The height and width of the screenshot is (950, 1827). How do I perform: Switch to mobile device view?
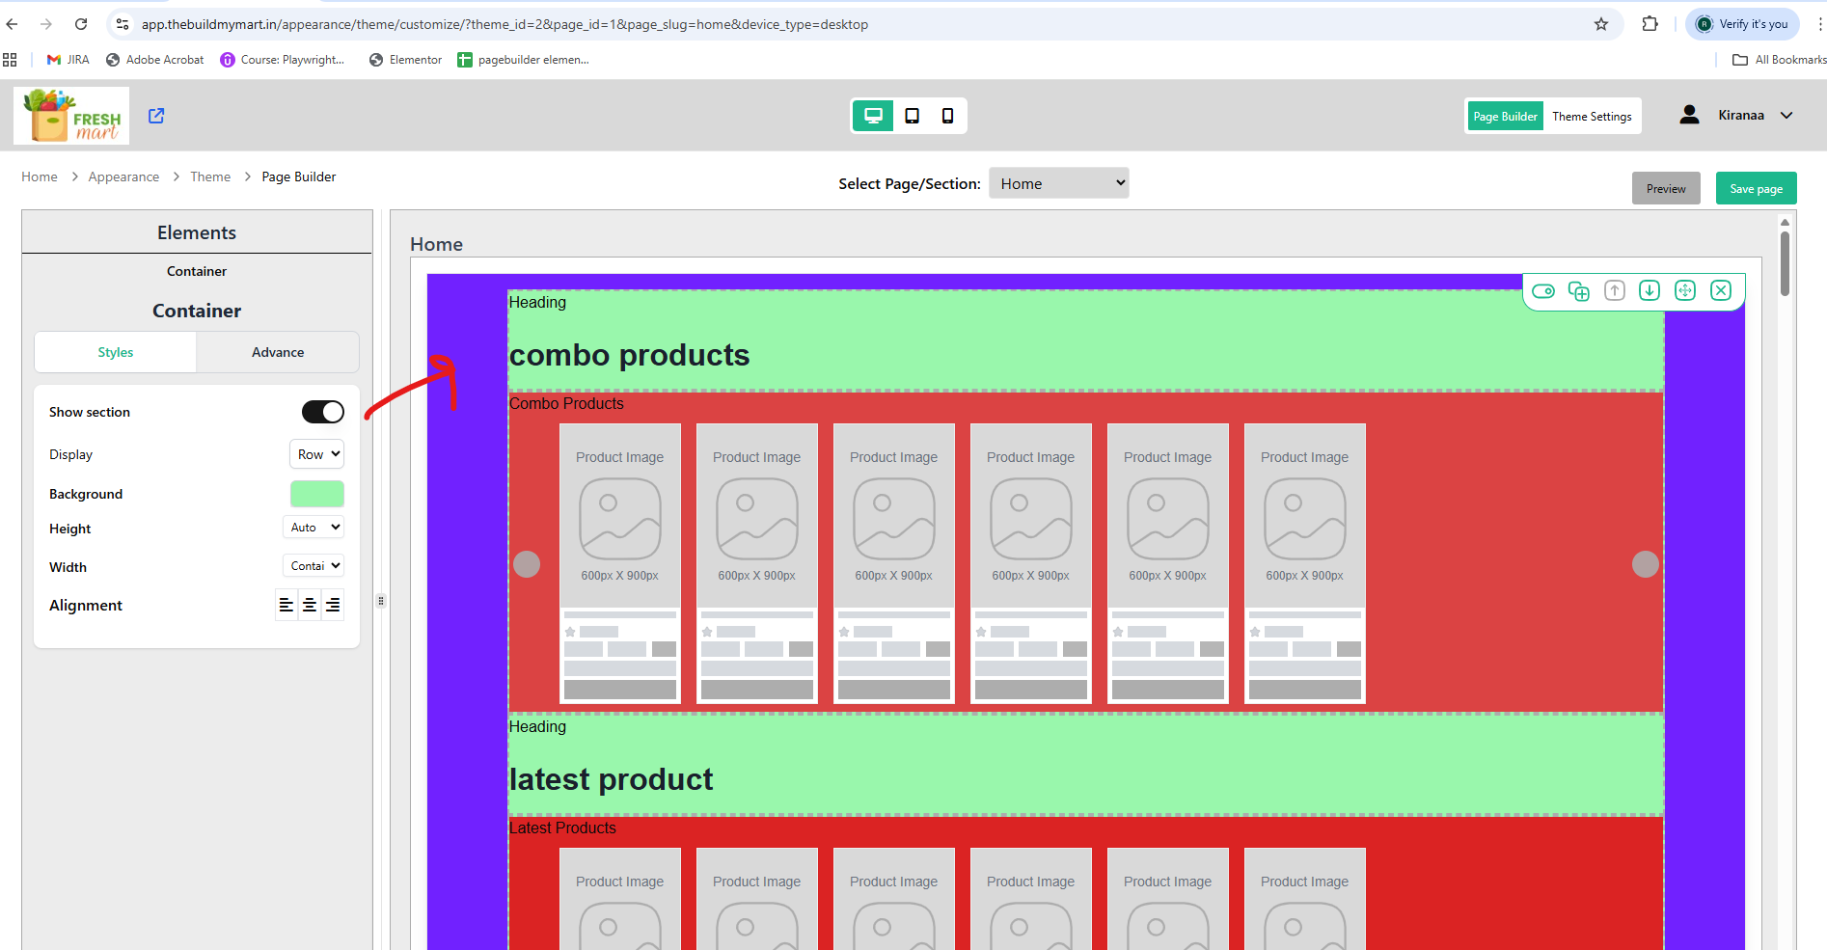coord(948,116)
